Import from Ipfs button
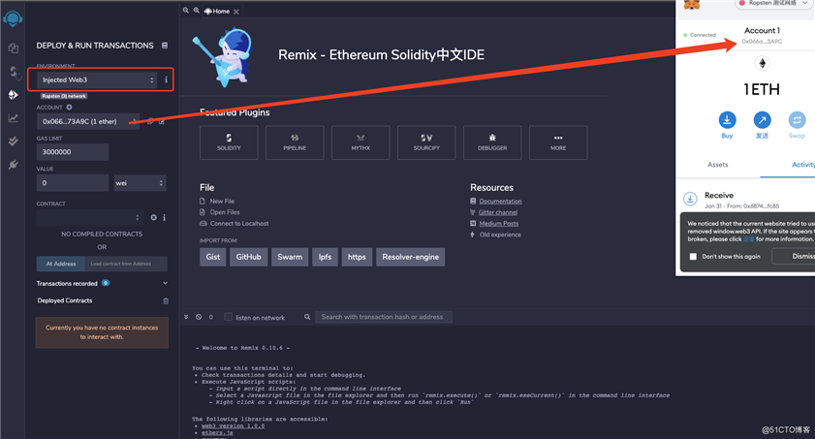This screenshot has width=815, height=439. tap(325, 257)
